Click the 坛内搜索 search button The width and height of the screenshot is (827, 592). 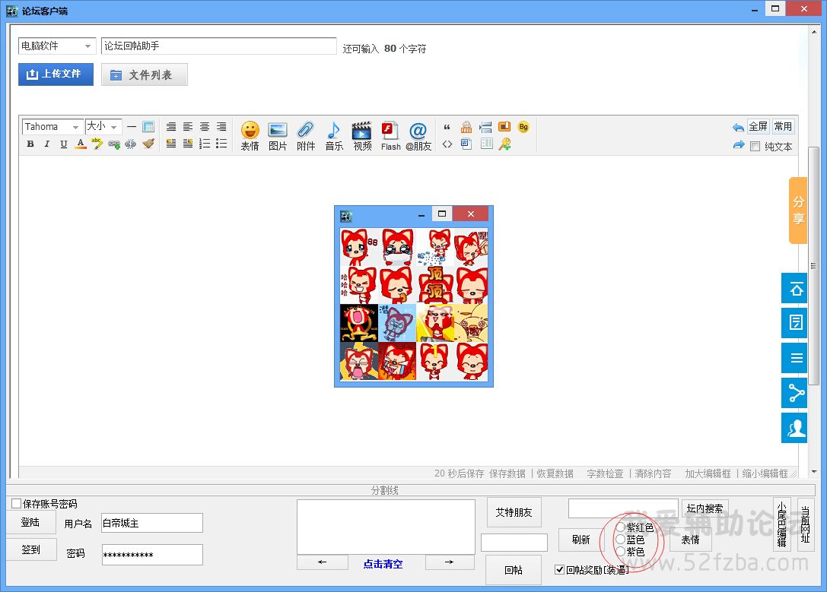point(705,508)
